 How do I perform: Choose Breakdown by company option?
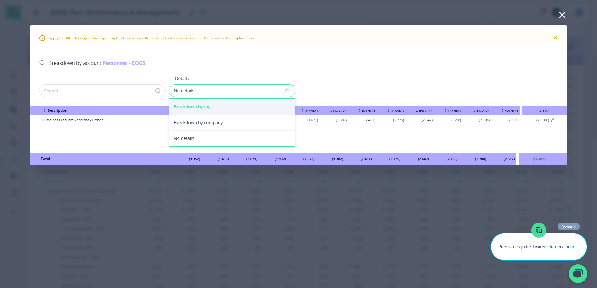coord(232,123)
